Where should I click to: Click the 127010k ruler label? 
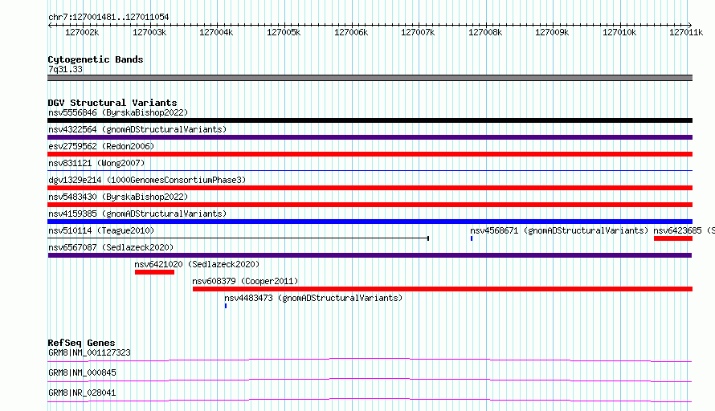[619, 32]
